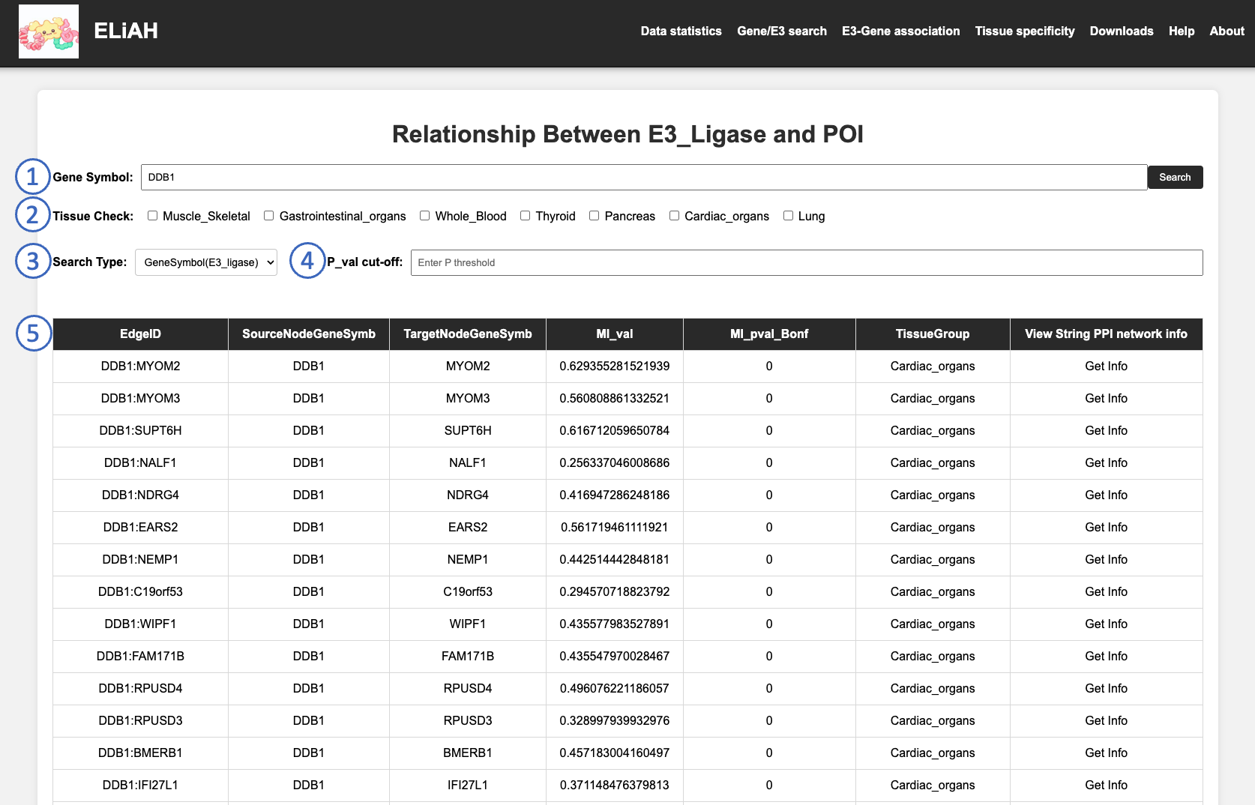The image size is (1255, 805).
Task: Open Get Info for DDB1:RPUSD4
Action: tap(1106, 689)
